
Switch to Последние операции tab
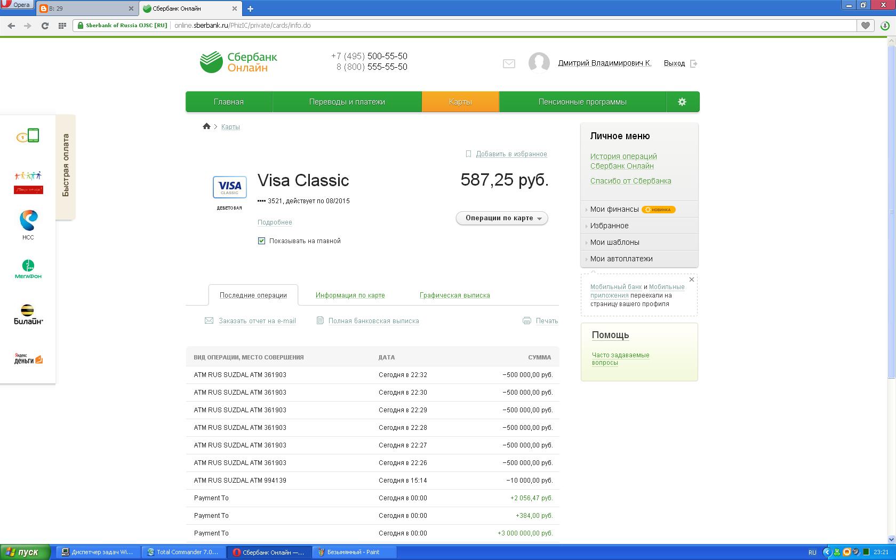(253, 295)
